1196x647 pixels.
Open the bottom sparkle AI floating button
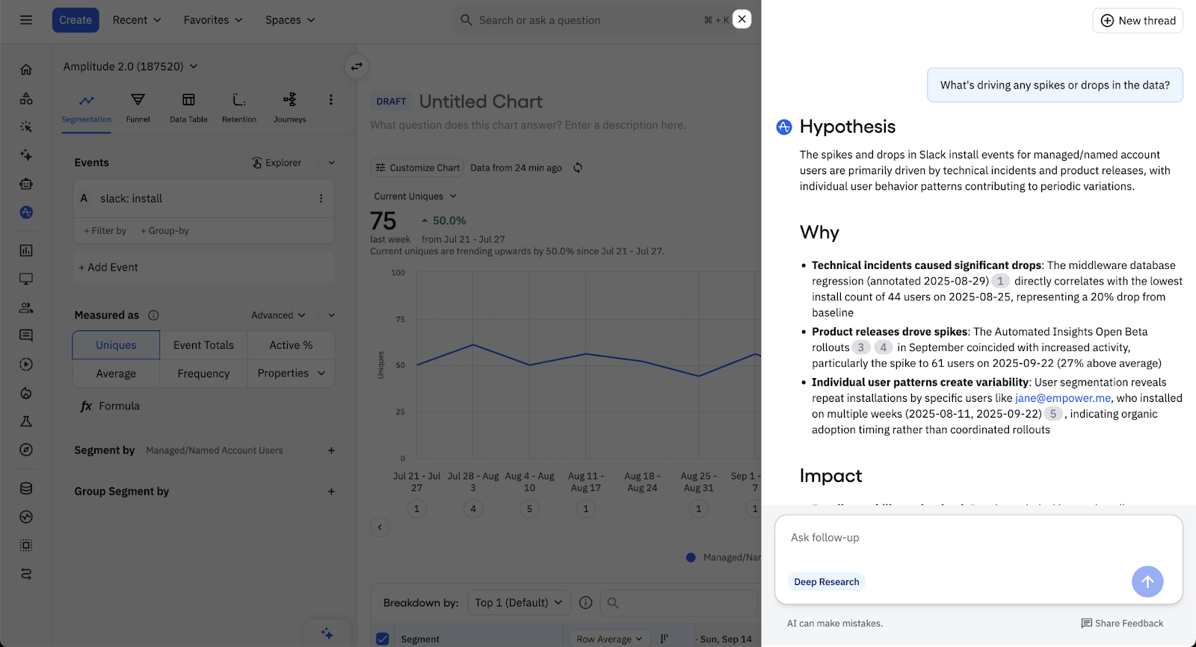[327, 634]
